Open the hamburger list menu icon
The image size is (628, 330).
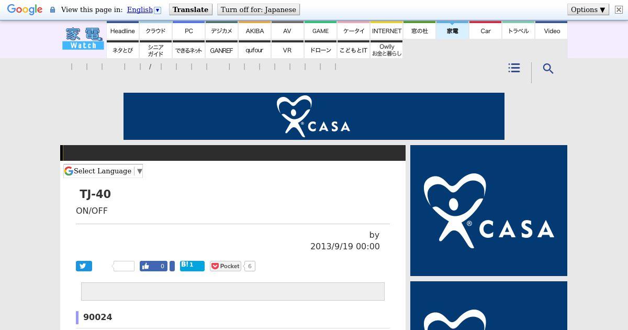coord(514,68)
